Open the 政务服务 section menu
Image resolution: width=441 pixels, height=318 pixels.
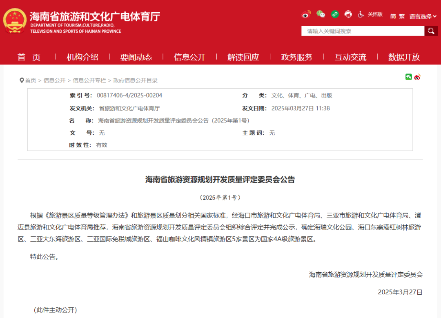[297, 57]
